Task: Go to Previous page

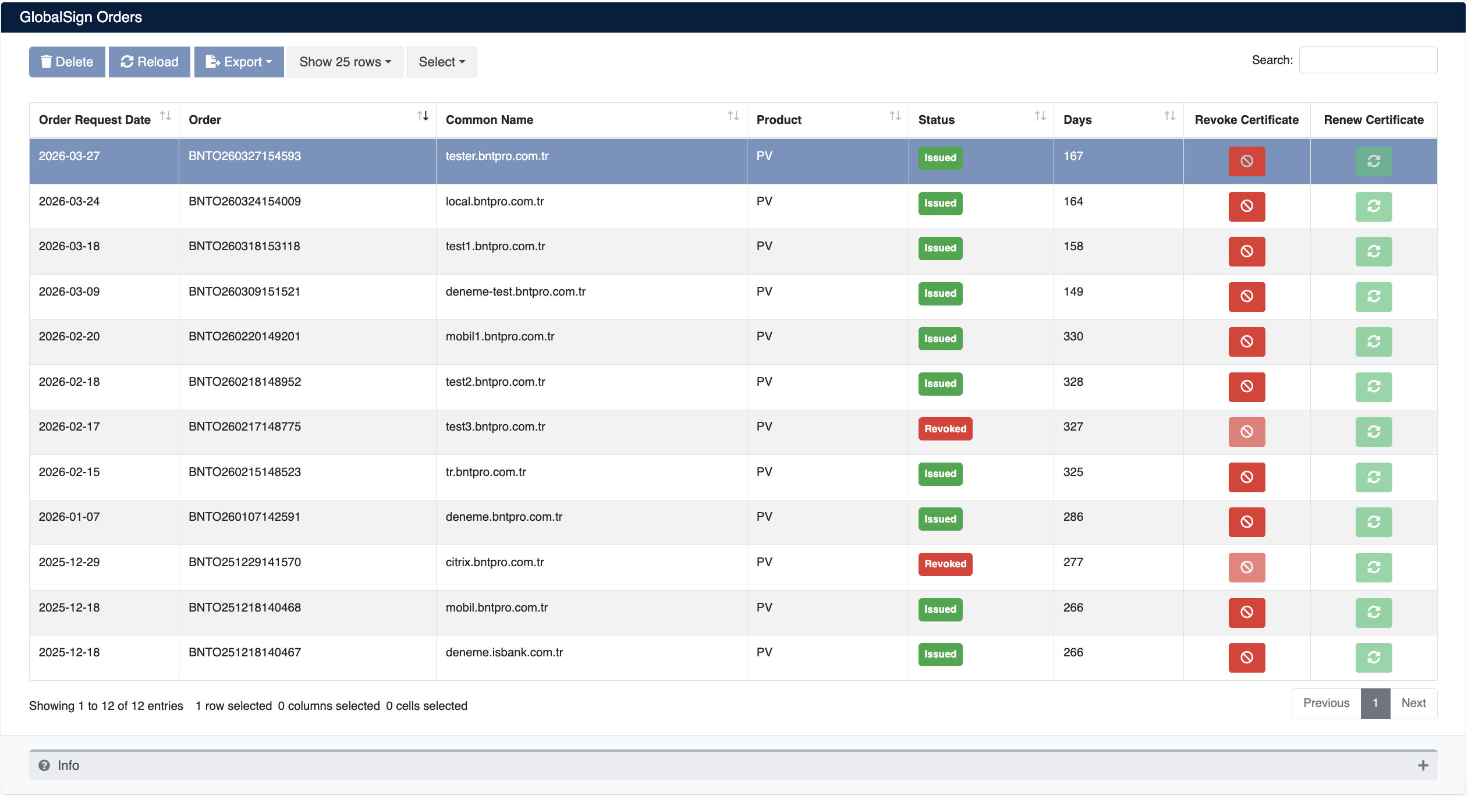Action: click(1326, 703)
